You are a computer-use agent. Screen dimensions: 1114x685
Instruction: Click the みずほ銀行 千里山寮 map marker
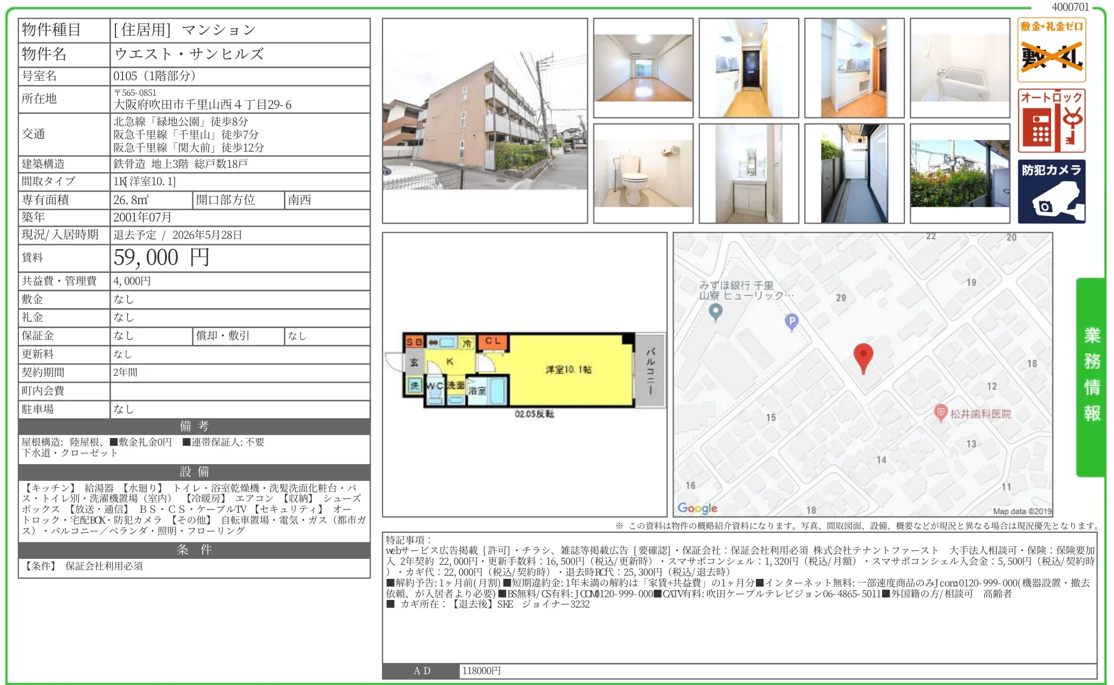tap(715, 312)
